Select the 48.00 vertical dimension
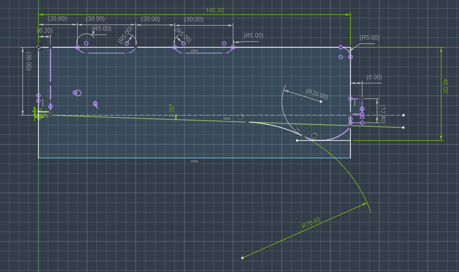459x272 pixels. point(445,86)
